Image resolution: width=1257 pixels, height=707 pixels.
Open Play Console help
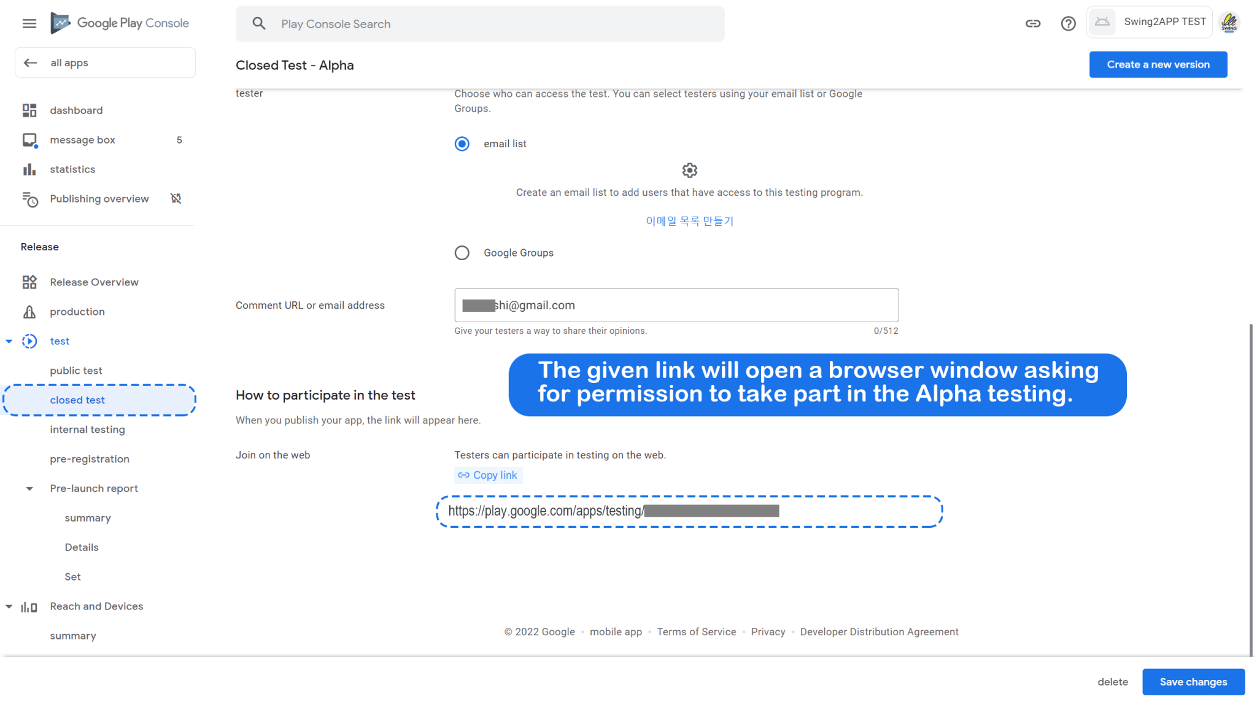[1068, 23]
